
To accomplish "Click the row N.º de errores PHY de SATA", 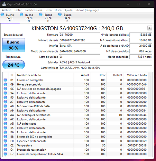I will [75, 106].
